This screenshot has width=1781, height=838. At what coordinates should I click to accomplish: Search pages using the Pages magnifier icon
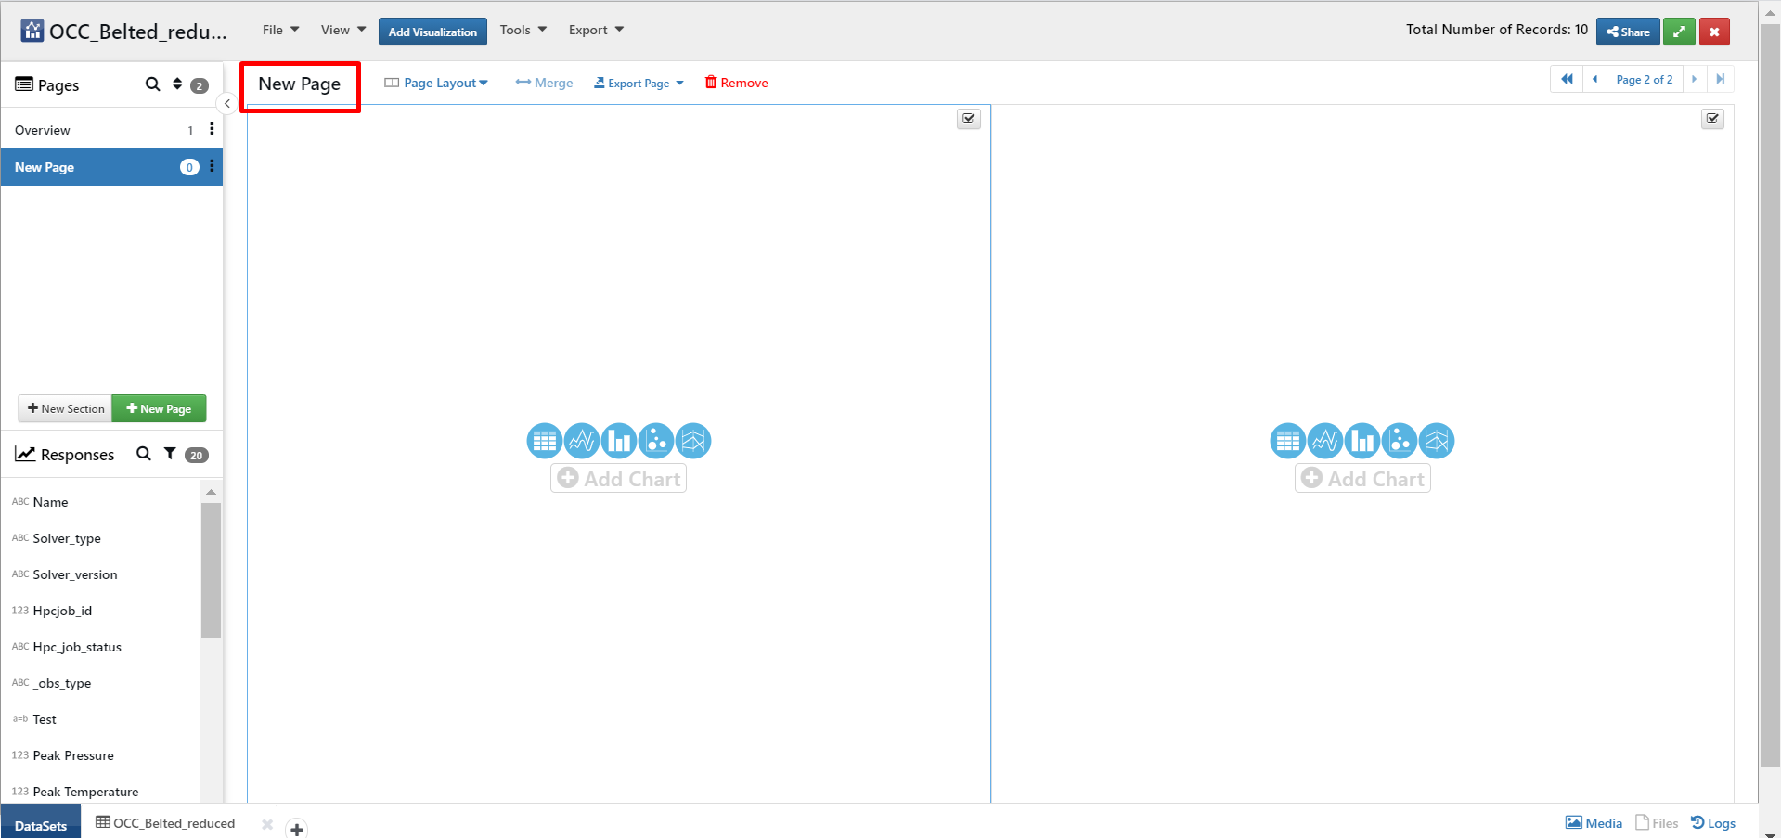click(x=153, y=84)
